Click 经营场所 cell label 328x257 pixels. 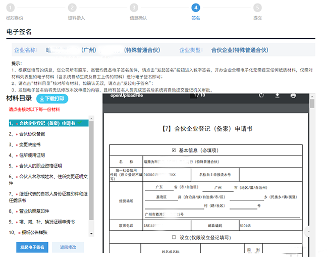(x=126, y=201)
